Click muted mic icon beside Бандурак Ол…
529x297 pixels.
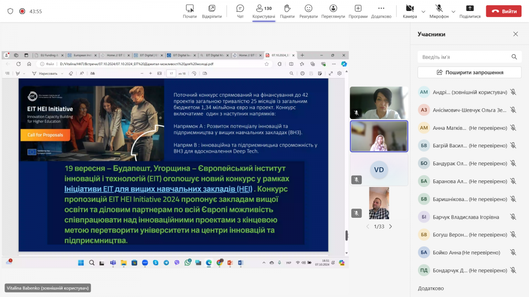pyautogui.click(x=513, y=163)
